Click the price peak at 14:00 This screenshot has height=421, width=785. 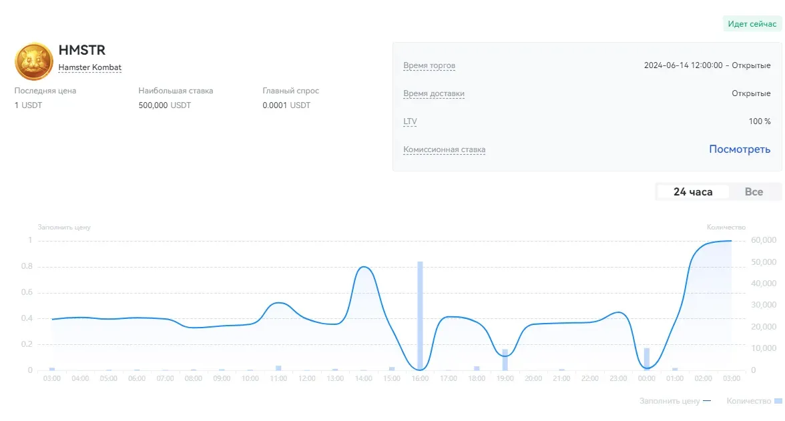(364, 268)
